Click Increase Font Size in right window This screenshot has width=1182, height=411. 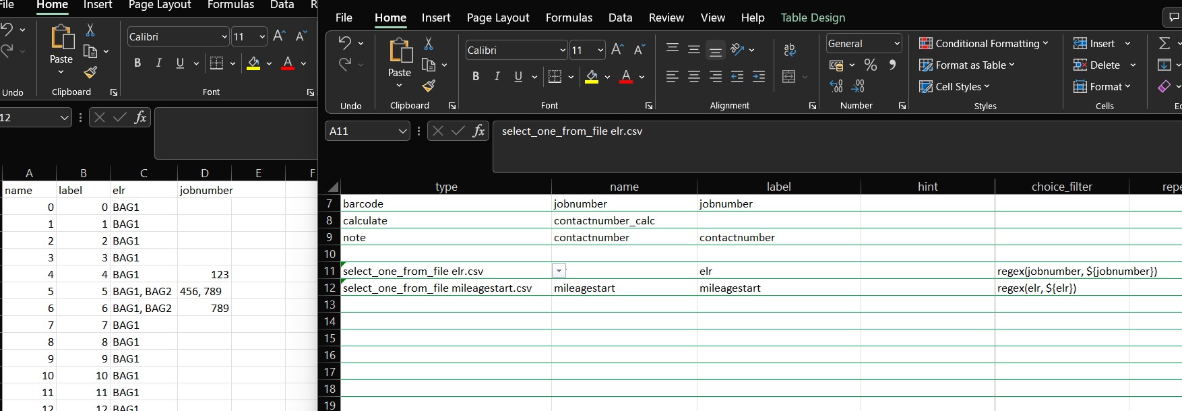coord(617,49)
